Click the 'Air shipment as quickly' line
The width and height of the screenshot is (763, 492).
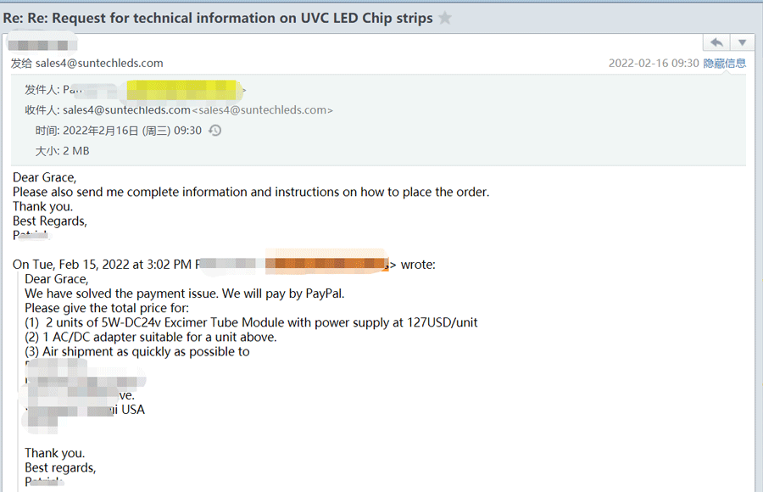137,351
